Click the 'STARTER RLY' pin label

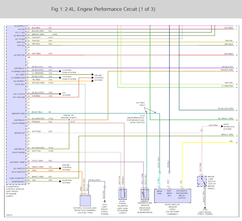coord(18,182)
